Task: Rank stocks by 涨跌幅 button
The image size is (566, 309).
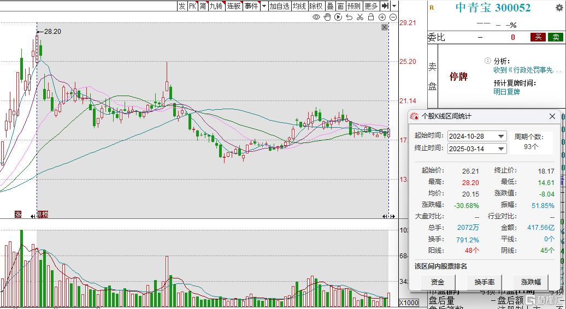Action: (x=531, y=282)
